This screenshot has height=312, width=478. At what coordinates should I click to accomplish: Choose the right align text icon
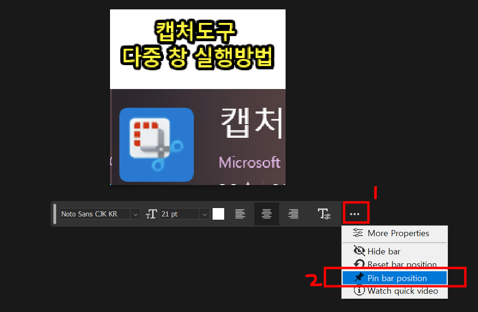293,214
